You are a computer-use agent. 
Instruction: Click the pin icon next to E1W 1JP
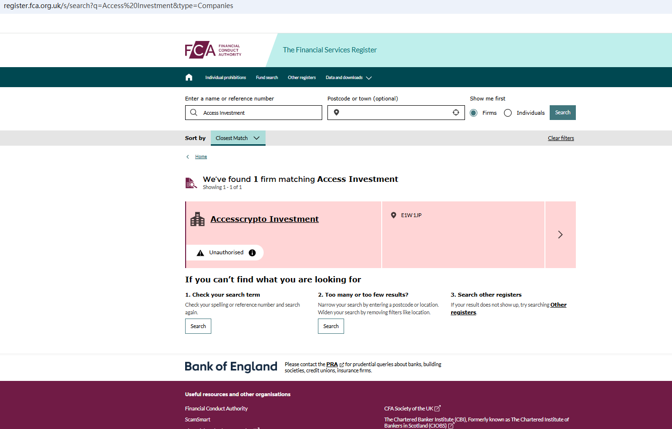click(394, 215)
